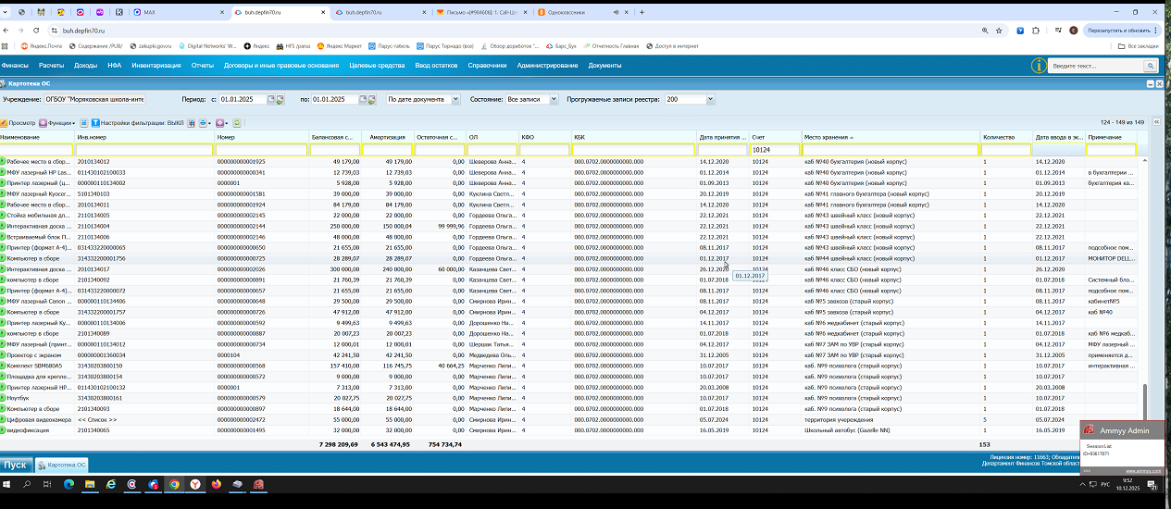Open the НФА menu
Viewport: 1171px width, 509px height.
click(115, 66)
